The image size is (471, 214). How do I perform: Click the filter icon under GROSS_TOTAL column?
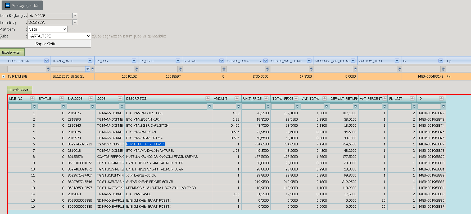[x=268, y=69]
